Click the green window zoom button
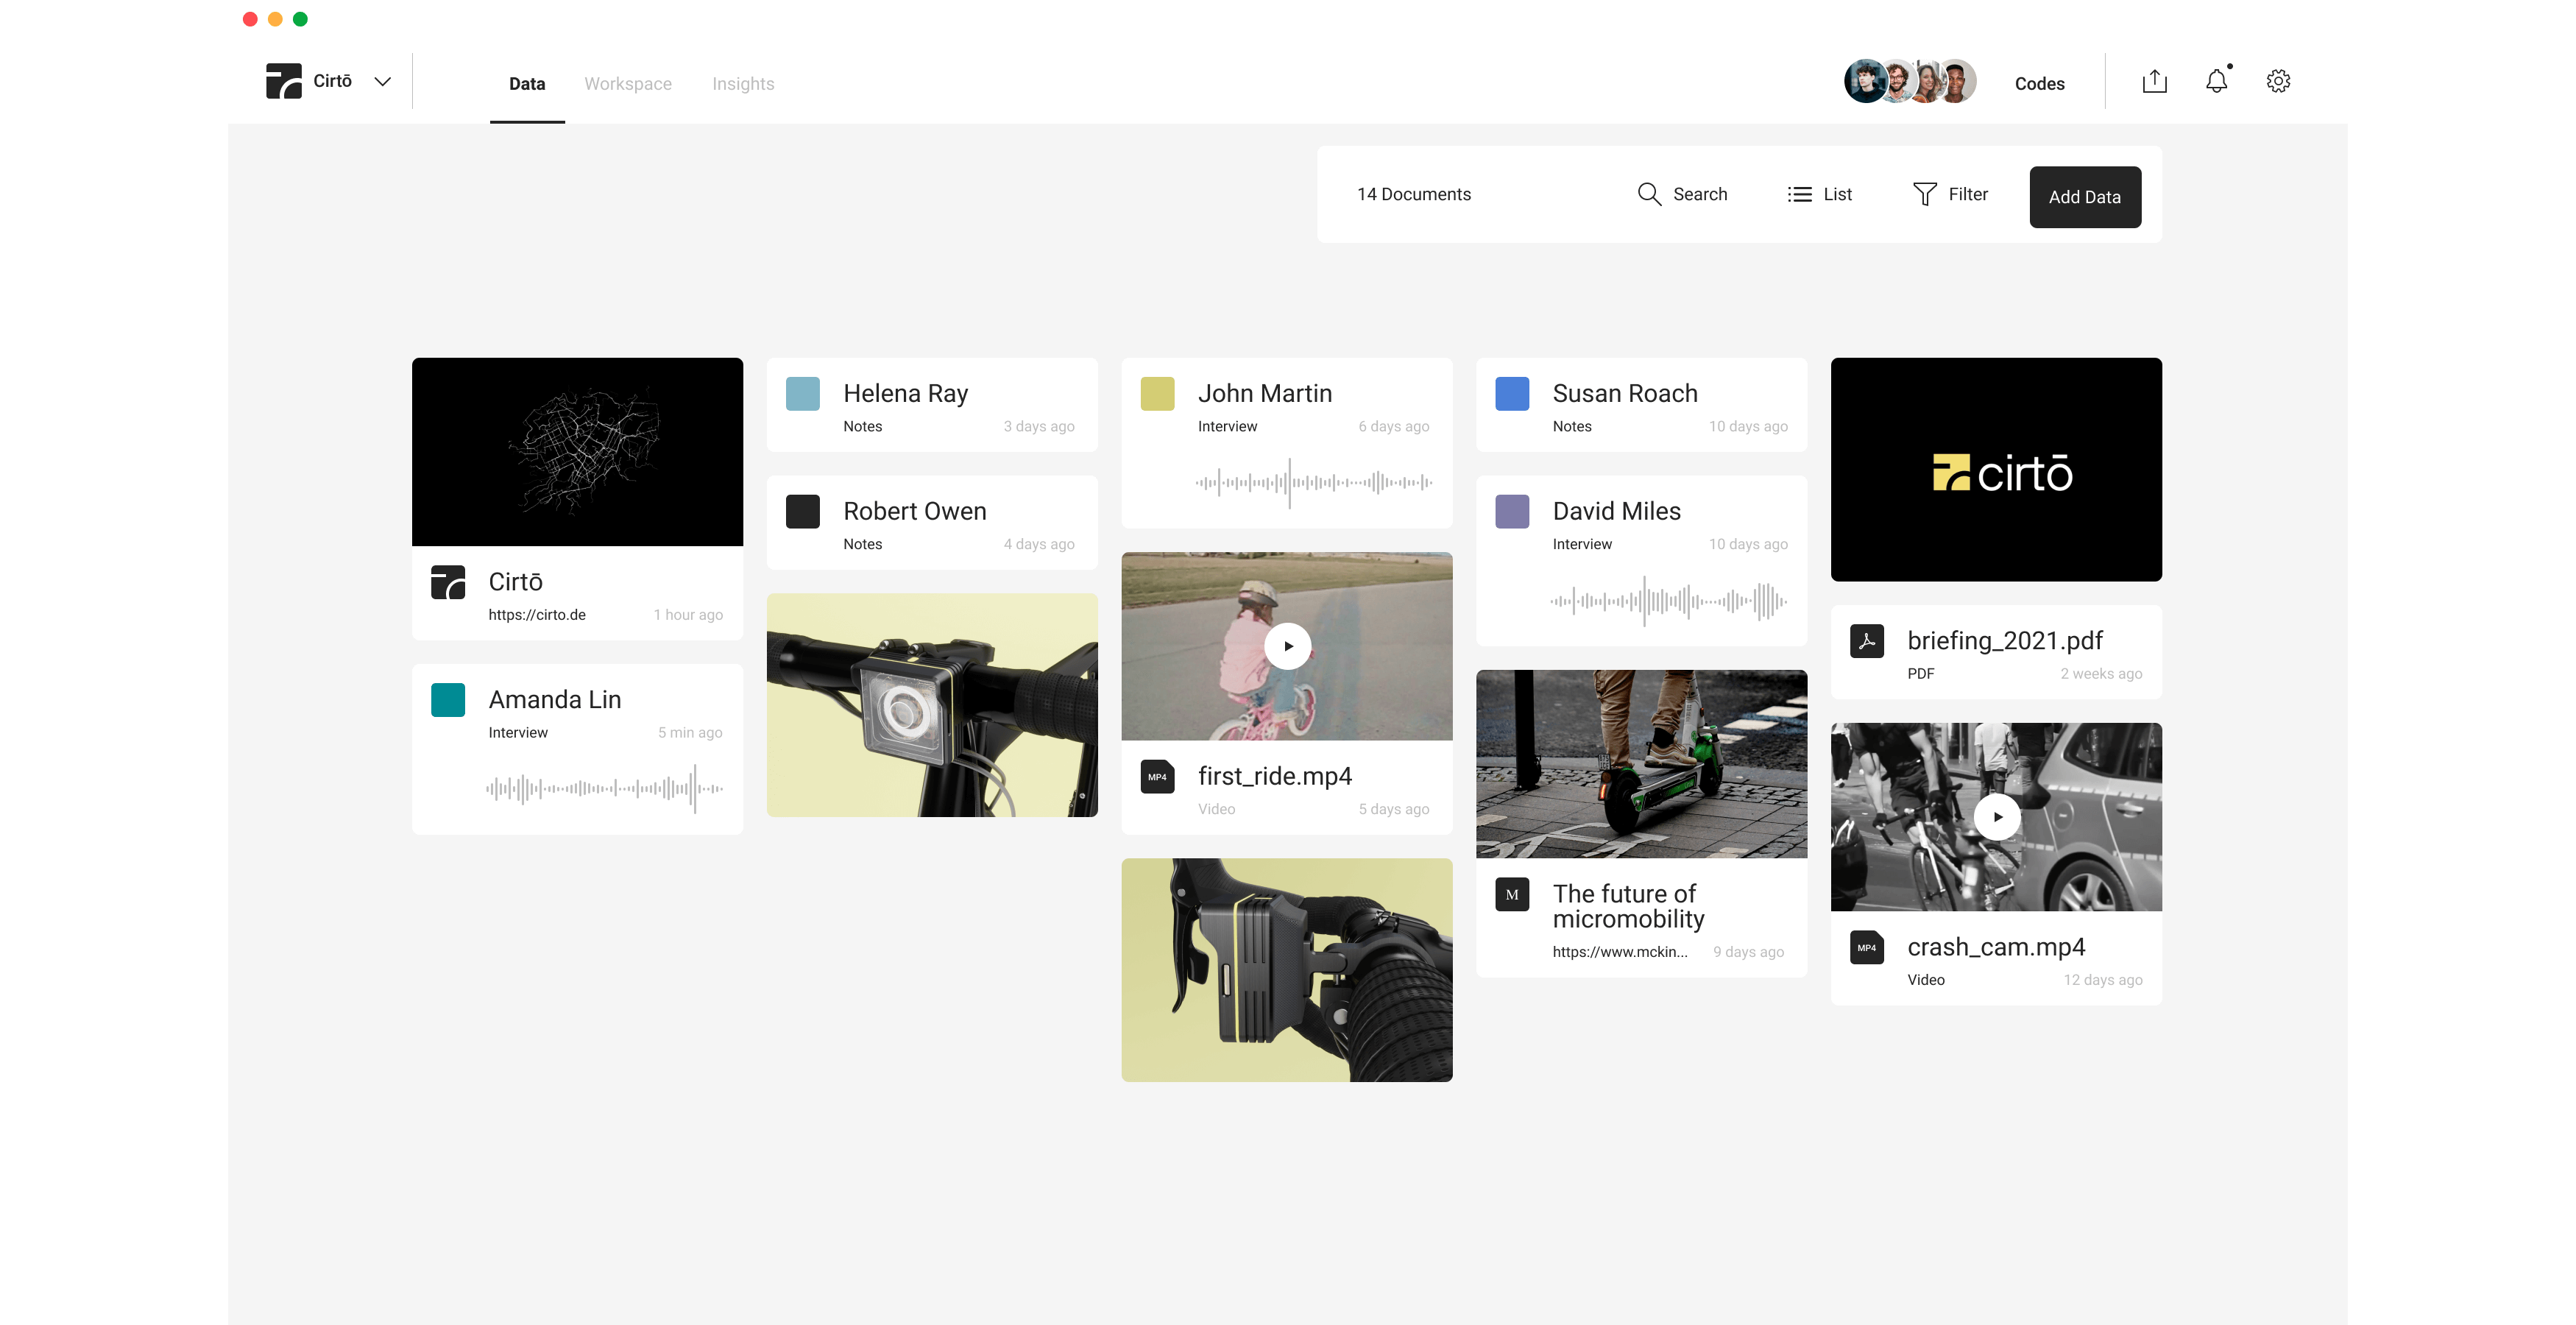This screenshot has height=1325, width=2576. tap(300, 19)
